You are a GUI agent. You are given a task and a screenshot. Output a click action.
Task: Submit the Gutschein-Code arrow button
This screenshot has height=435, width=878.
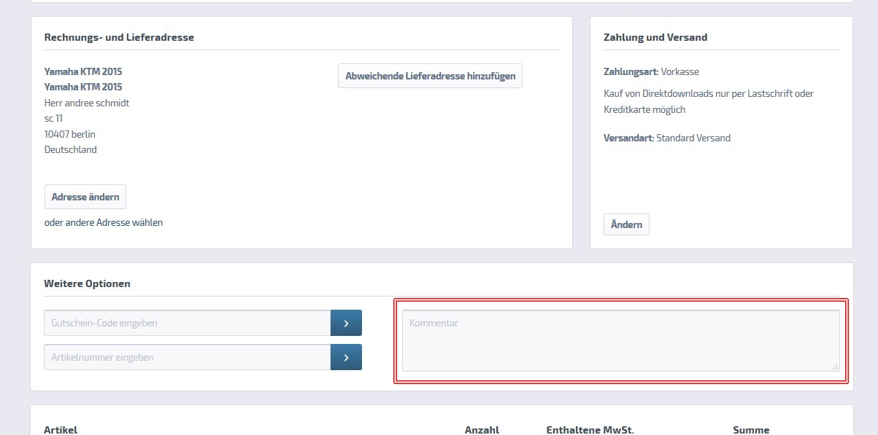(x=346, y=323)
